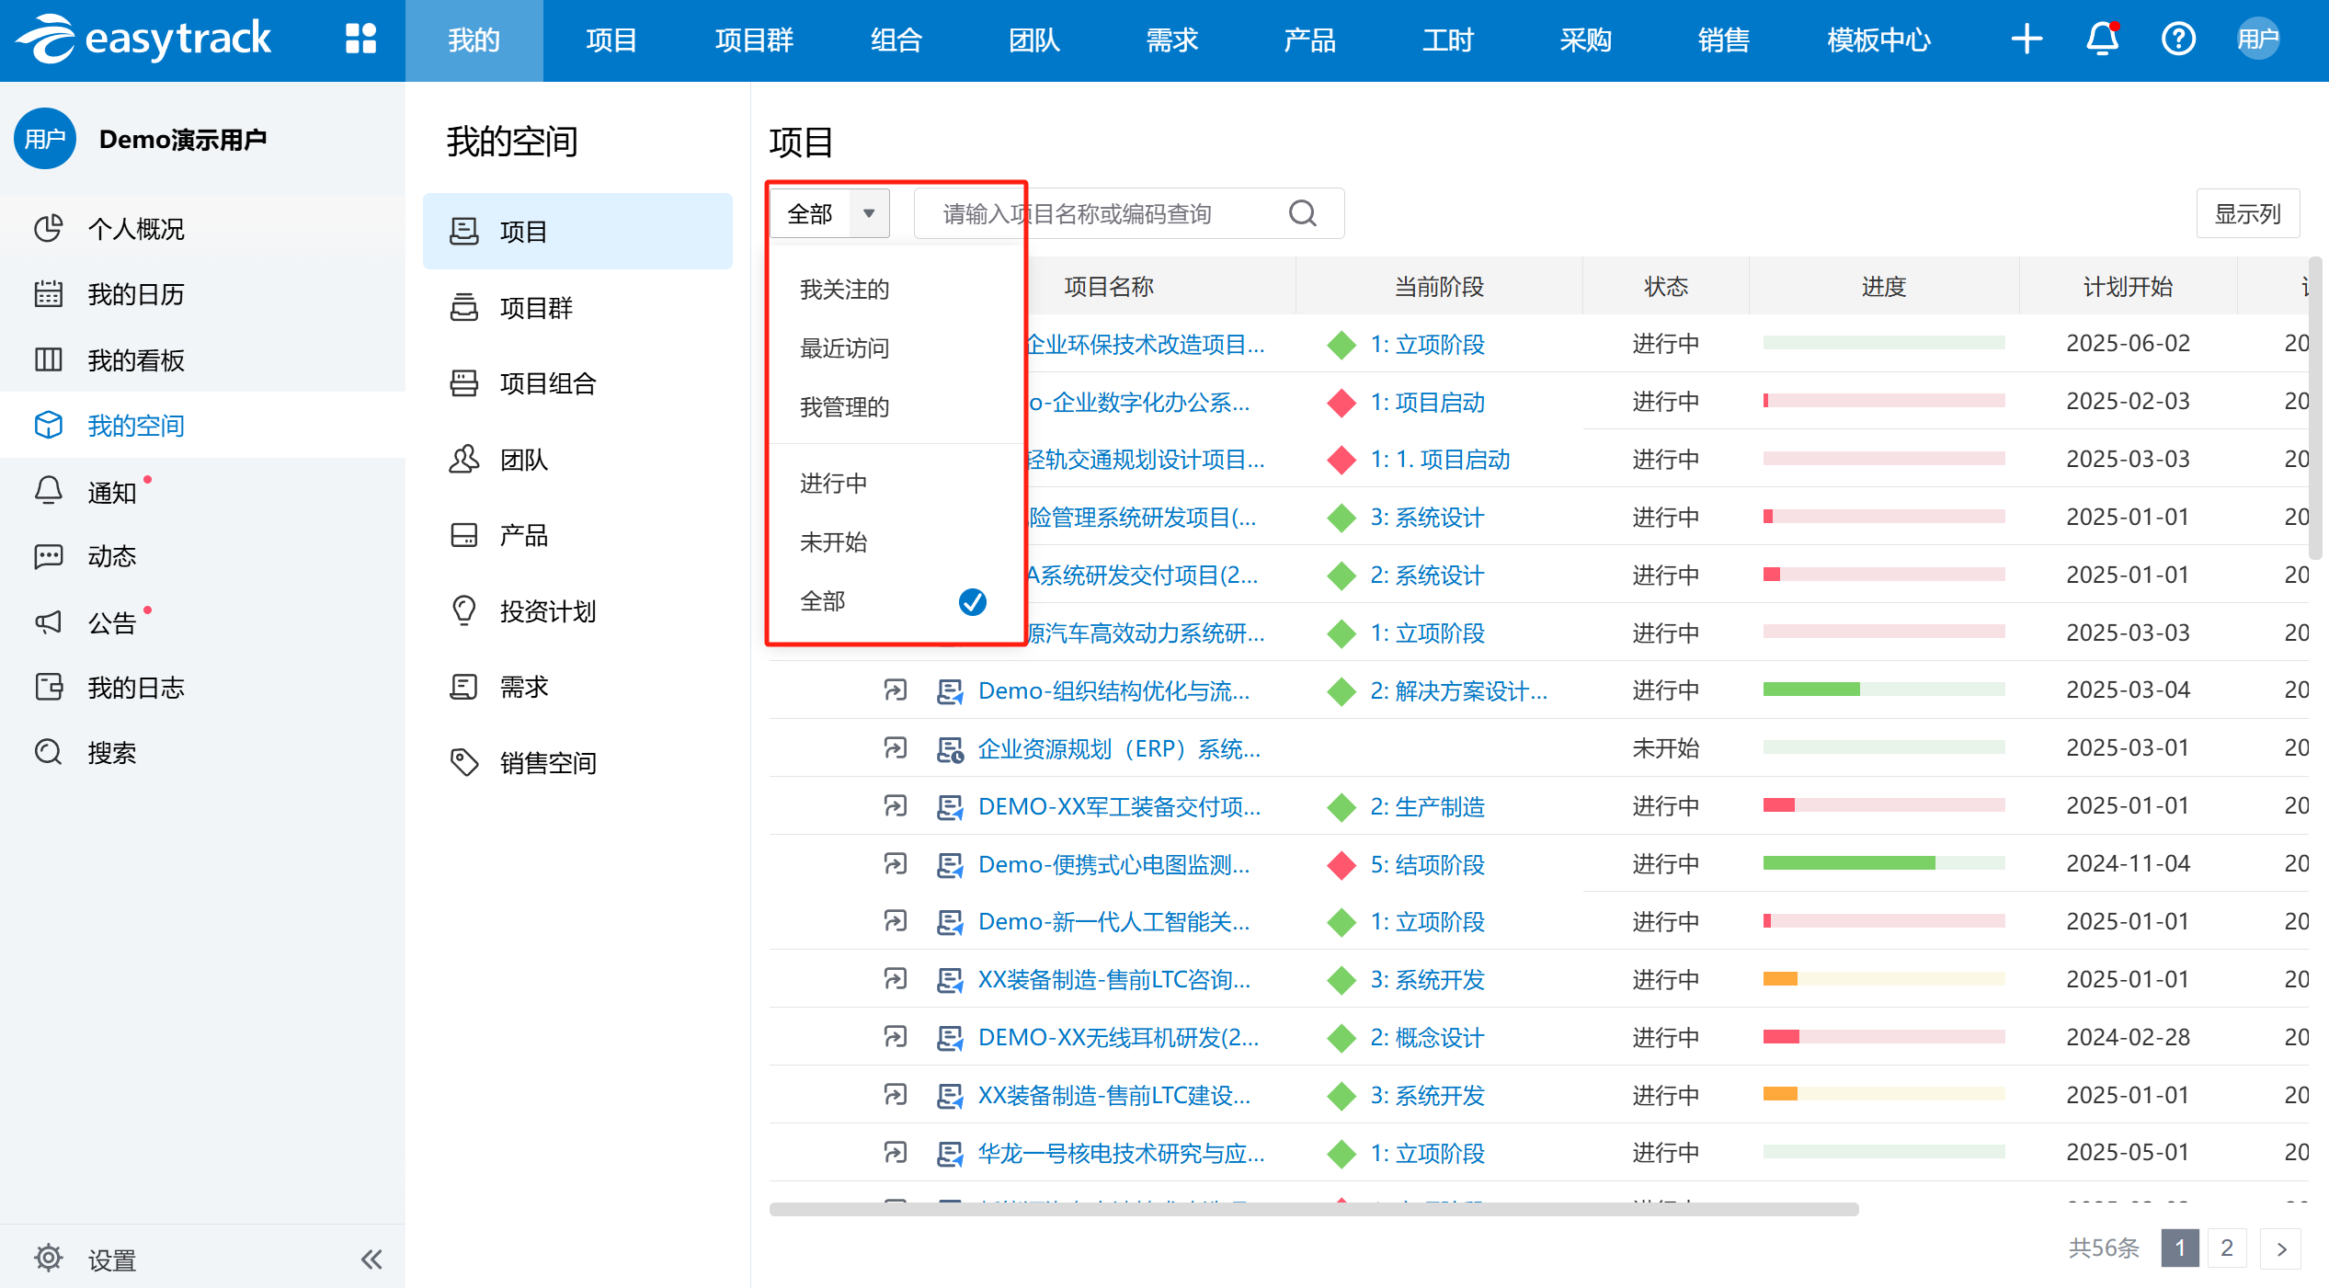Image resolution: width=2329 pixels, height=1288 pixels.
Task: Open the 显示列 column selector
Action: pyautogui.click(x=2246, y=214)
